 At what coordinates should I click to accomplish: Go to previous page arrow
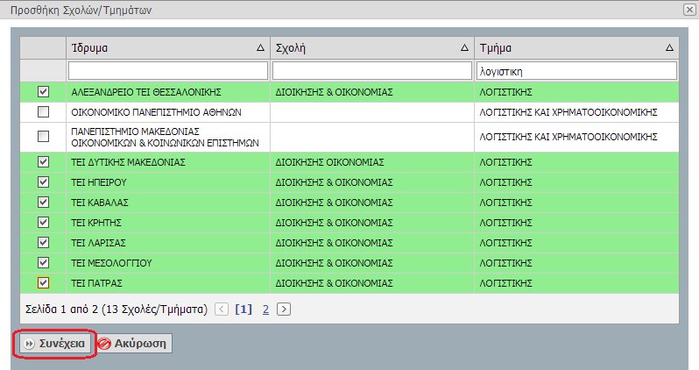tap(222, 309)
